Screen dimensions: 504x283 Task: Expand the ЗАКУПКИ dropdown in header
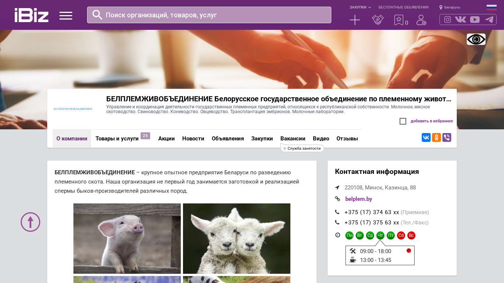(x=360, y=7)
